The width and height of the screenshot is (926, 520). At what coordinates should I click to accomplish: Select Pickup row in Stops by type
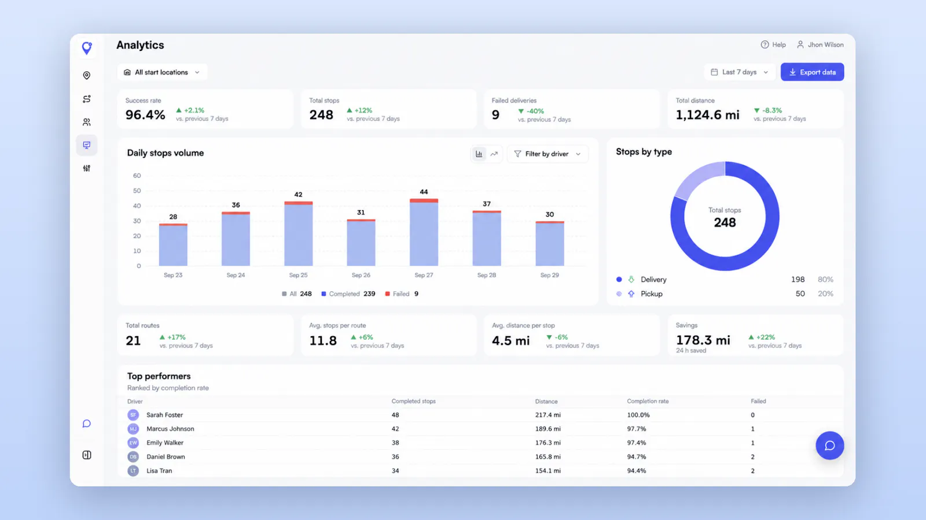coord(725,294)
